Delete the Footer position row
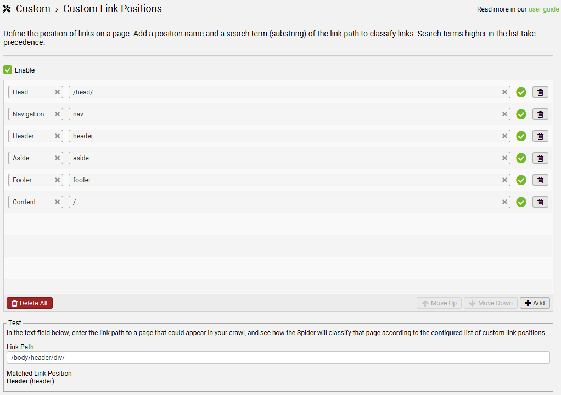 (x=540, y=180)
